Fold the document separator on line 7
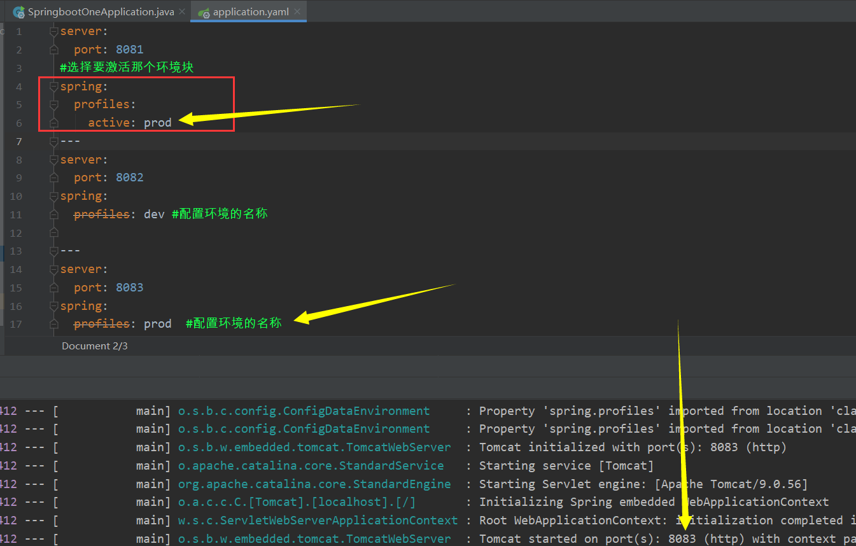 [54, 141]
